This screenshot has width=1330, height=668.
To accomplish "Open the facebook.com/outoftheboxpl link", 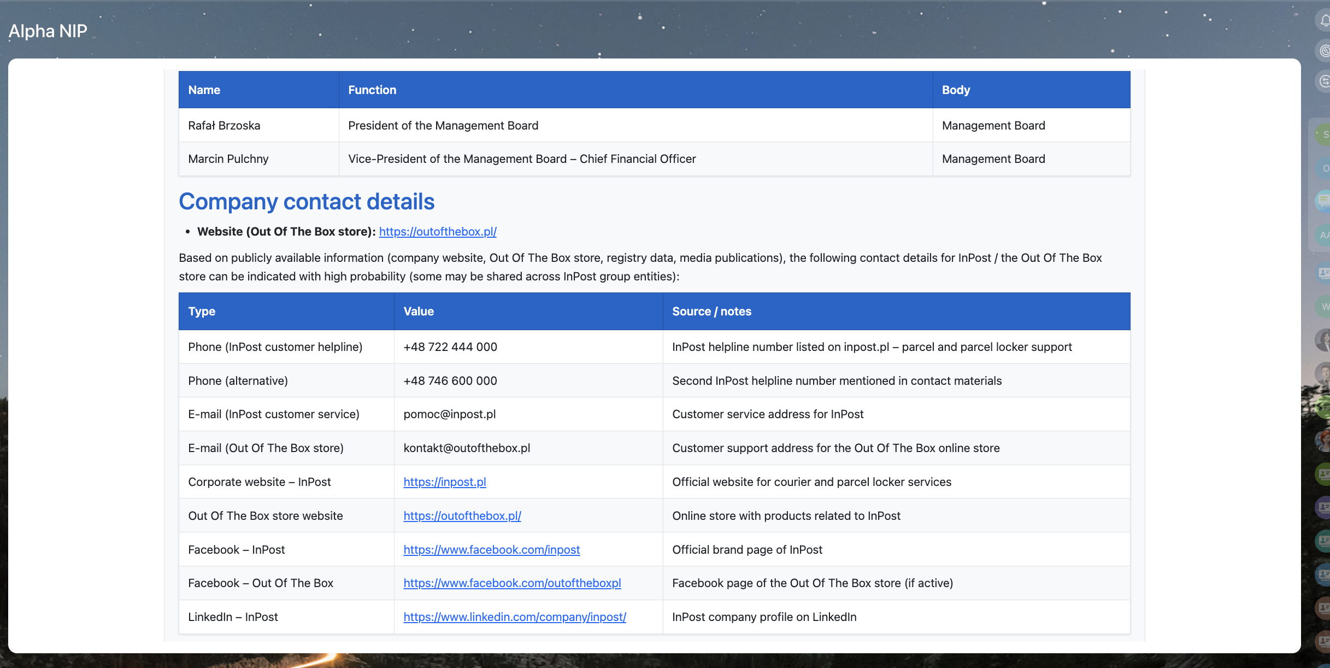I will (511, 583).
